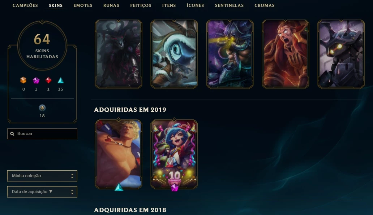Click the arrows on Minha coleção selector
The image size is (373, 215).
click(x=72, y=176)
